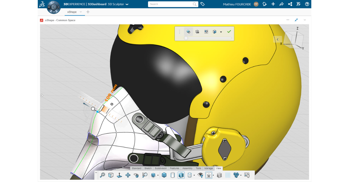This screenshot has width=349, height=182.
Task: Open the grid display icon
Action: pyautogui.click(x=228, y=175)
